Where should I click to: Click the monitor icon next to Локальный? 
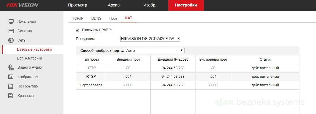coord(11,22)
